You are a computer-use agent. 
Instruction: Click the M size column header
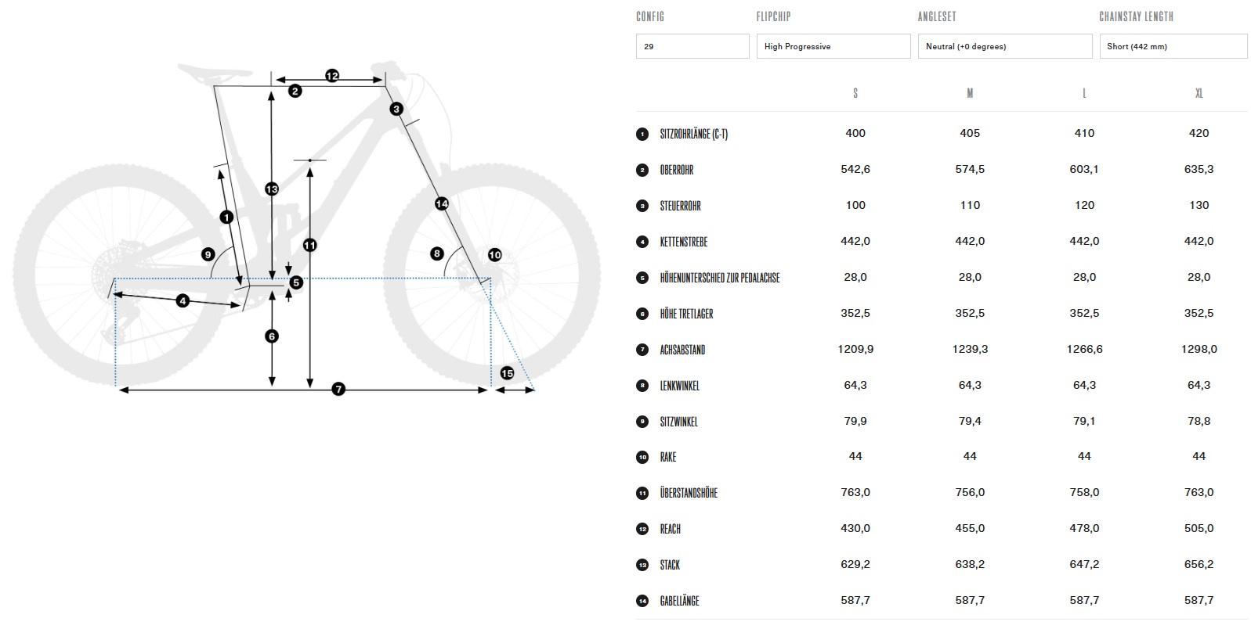tap(970, 93)
